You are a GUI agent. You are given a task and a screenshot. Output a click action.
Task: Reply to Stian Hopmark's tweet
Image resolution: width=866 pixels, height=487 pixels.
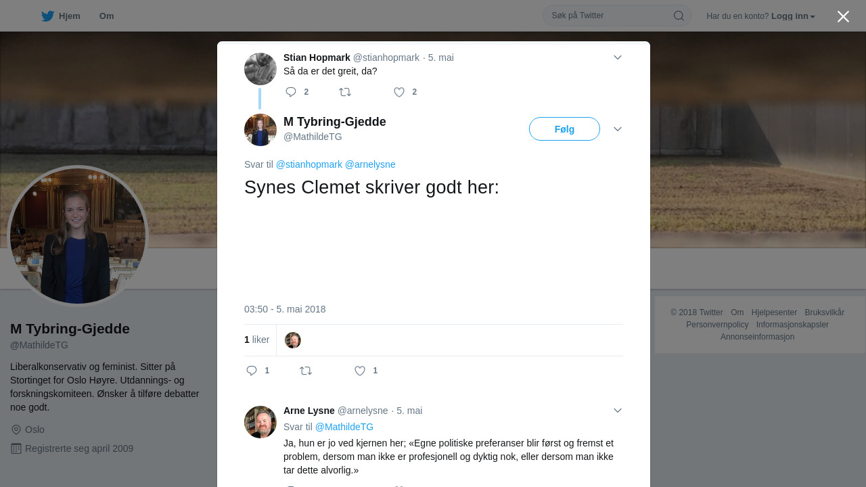pos(291,92)
